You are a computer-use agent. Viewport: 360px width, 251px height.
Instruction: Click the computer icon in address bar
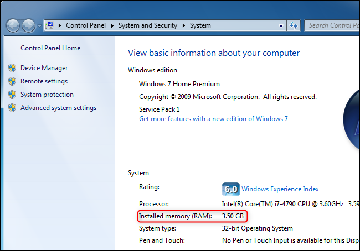(x=50, y=25)
